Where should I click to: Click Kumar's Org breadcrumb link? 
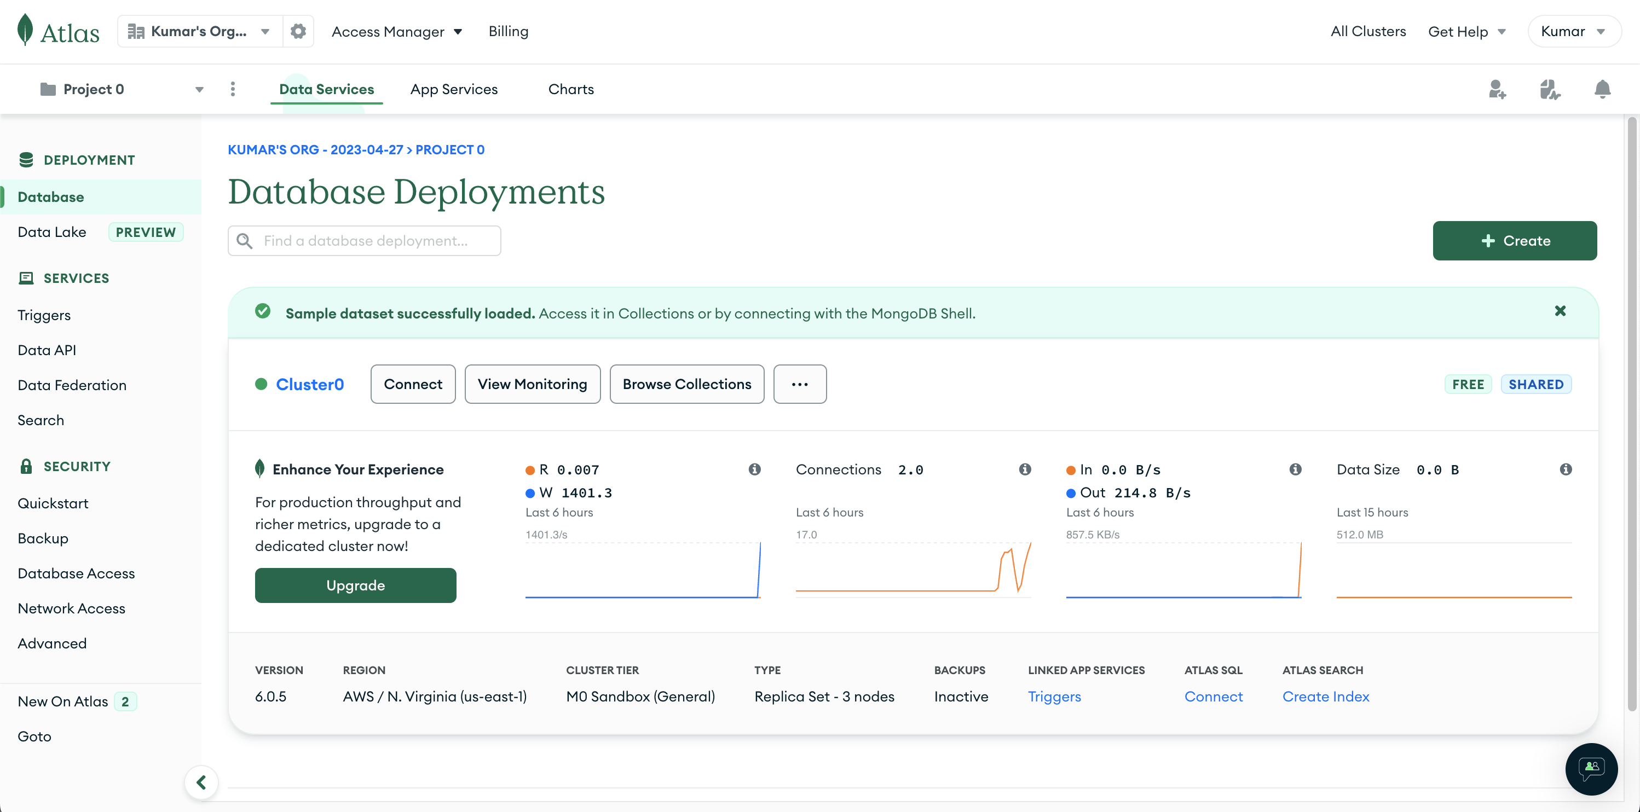pos(316,149)
